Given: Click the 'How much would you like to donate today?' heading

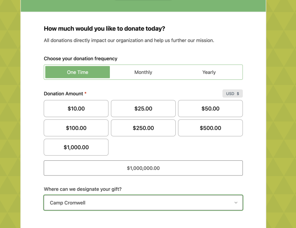Looking at the screenshot, I should (x=104, y=28).
